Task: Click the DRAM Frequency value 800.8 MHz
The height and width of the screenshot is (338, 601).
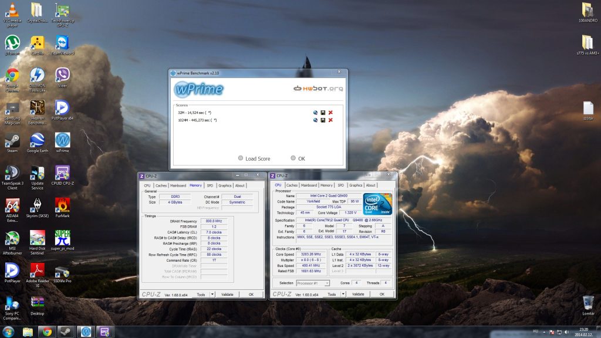Action: (x=214, y=221)
